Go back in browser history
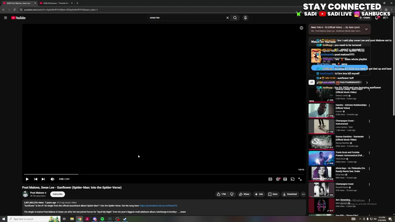Viewport: 395px width, 222px height. click(x=3, y=10)
